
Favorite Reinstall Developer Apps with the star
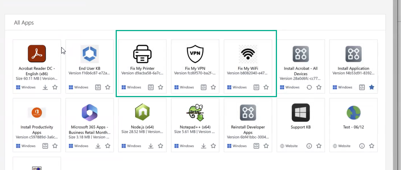click(266, 146)
